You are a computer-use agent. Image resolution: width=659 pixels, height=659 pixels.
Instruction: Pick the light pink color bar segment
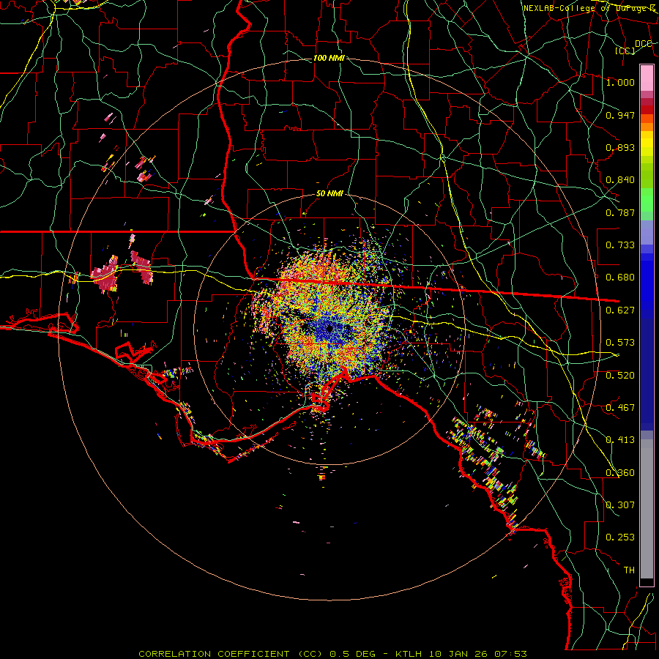pyautogui.click(x=647, y=78)
